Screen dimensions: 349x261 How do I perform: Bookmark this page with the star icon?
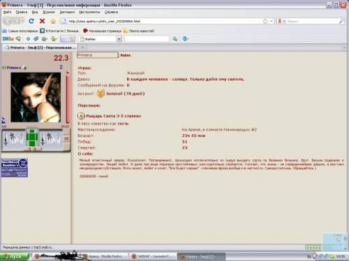coord(265,21)
